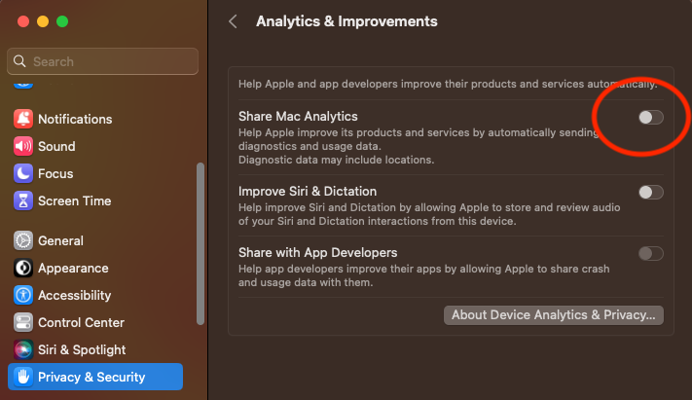Enable the Share Mac Analytics toggle
The width and height of the screenshot is (692, 400).
click(651, 118)
